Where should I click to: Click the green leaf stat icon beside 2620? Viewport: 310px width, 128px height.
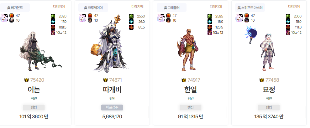53,16
